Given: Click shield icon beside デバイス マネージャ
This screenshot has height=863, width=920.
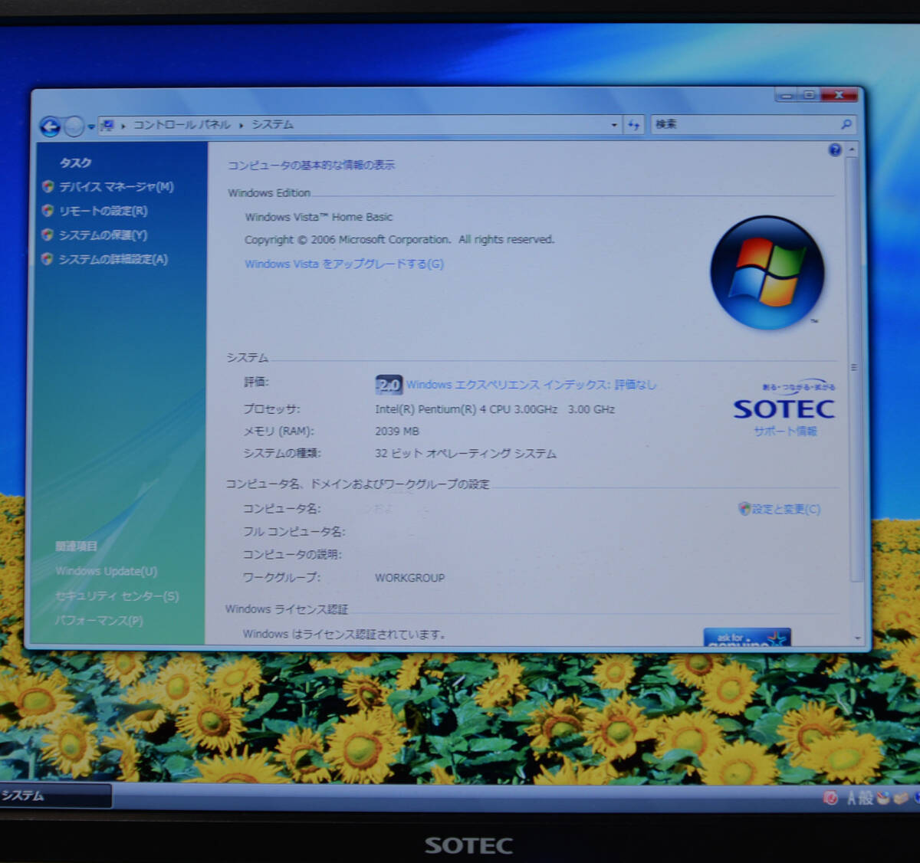Looking at the screenshot, I should click(x=48, y=186).
